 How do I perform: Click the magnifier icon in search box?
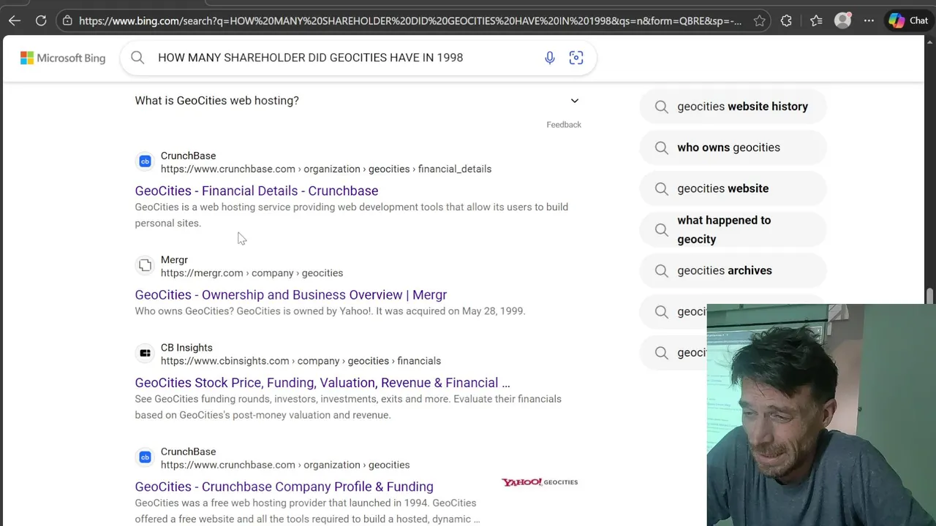click(137, 58)
